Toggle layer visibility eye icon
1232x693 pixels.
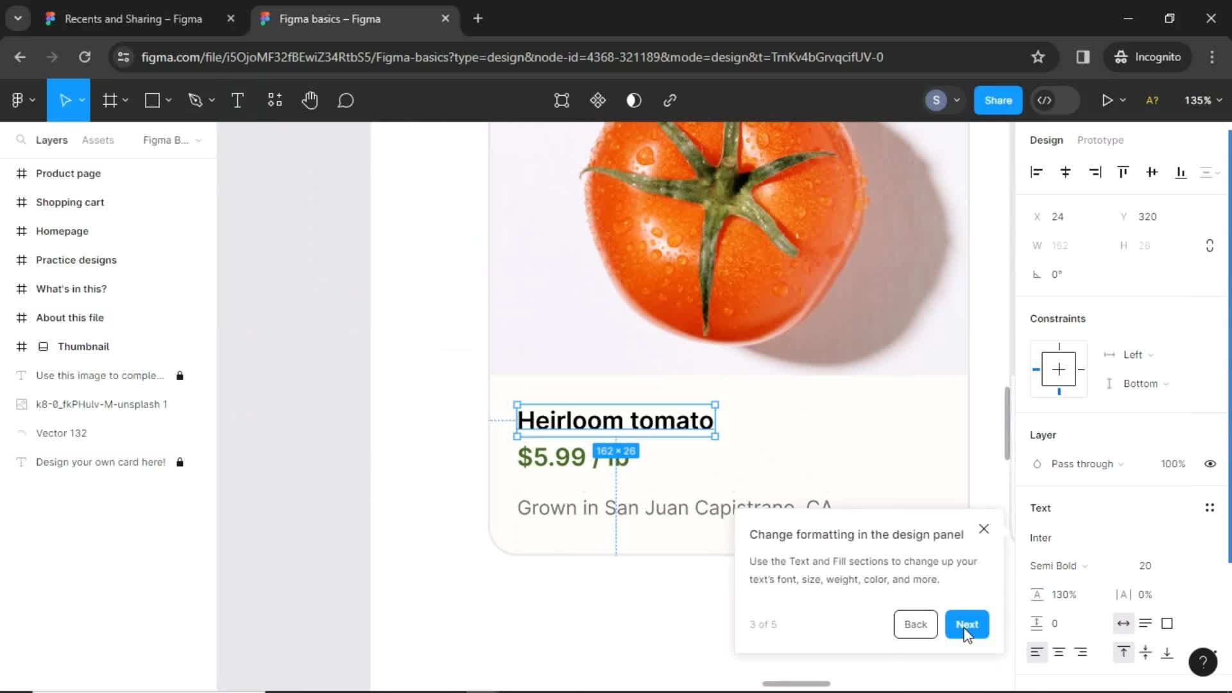(1213, 464)
